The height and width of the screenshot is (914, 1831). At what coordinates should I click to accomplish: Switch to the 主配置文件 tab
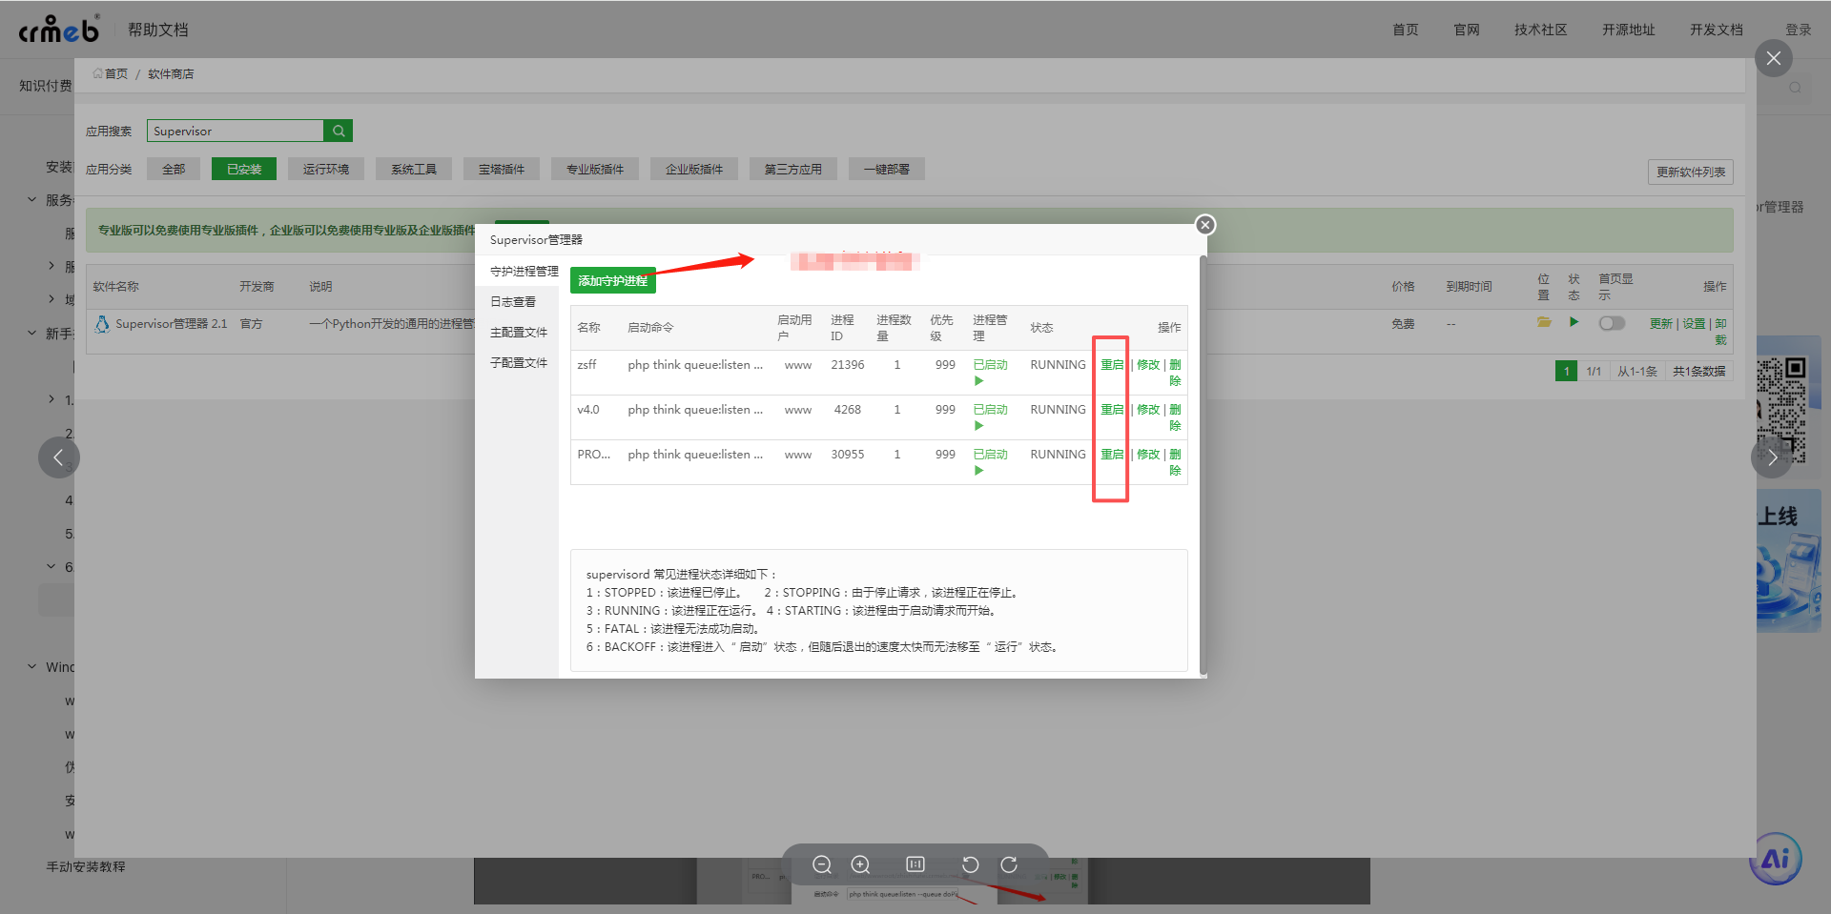click(x=517, y=333)
